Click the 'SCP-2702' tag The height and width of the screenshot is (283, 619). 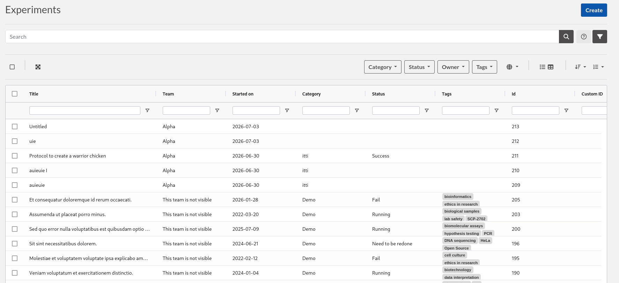(x=476, y=219)
